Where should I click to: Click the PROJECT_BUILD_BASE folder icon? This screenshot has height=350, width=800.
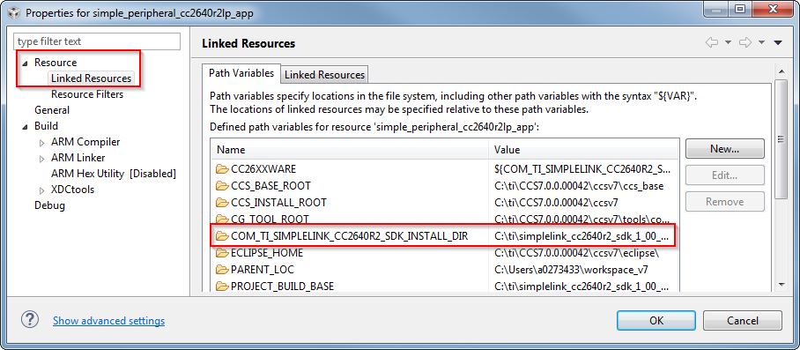point(222,287)
